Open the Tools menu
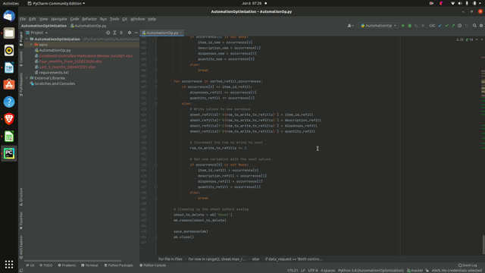Viewport: 485px width, 273px height. (114, 19)
